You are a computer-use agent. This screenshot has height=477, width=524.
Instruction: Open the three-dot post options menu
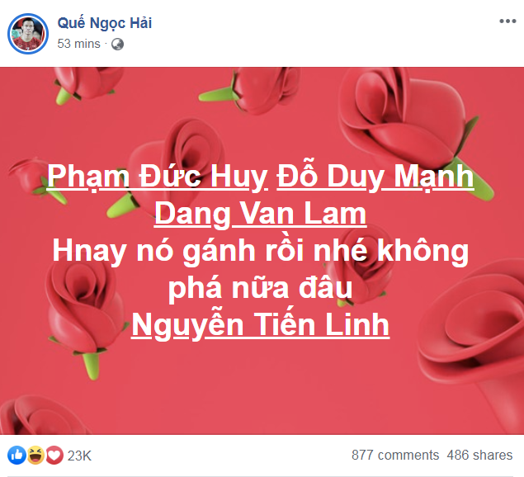507,21
